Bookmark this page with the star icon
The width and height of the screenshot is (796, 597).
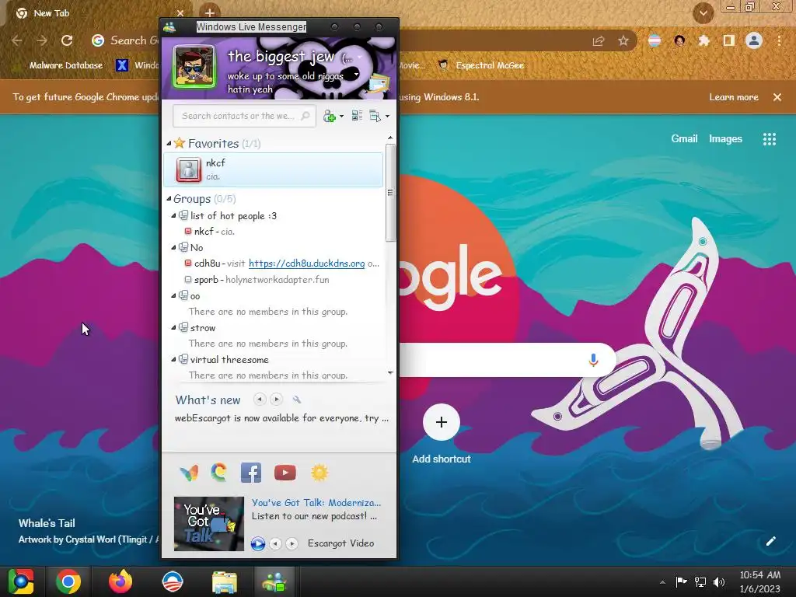click(x=623, y=40)
